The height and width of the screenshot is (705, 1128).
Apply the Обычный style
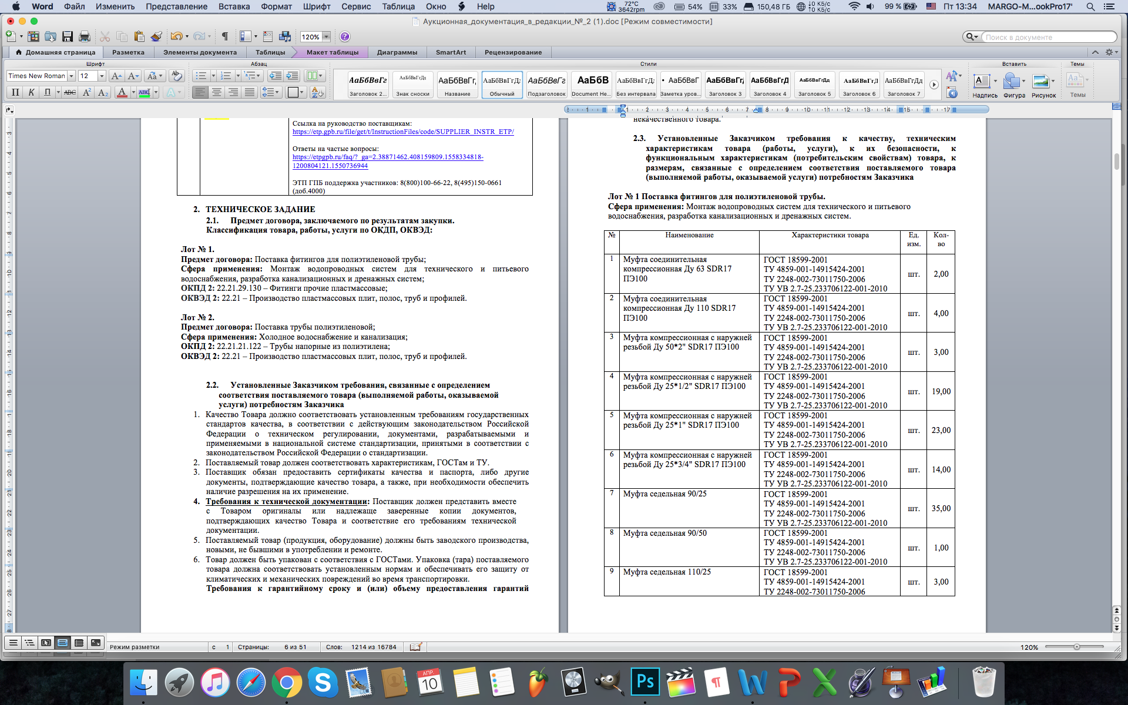click(x=502, y=85)
